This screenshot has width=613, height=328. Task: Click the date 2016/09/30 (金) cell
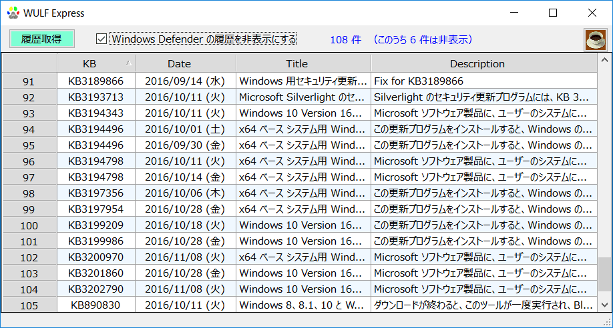pyautogui.click(x=186, y=145)
